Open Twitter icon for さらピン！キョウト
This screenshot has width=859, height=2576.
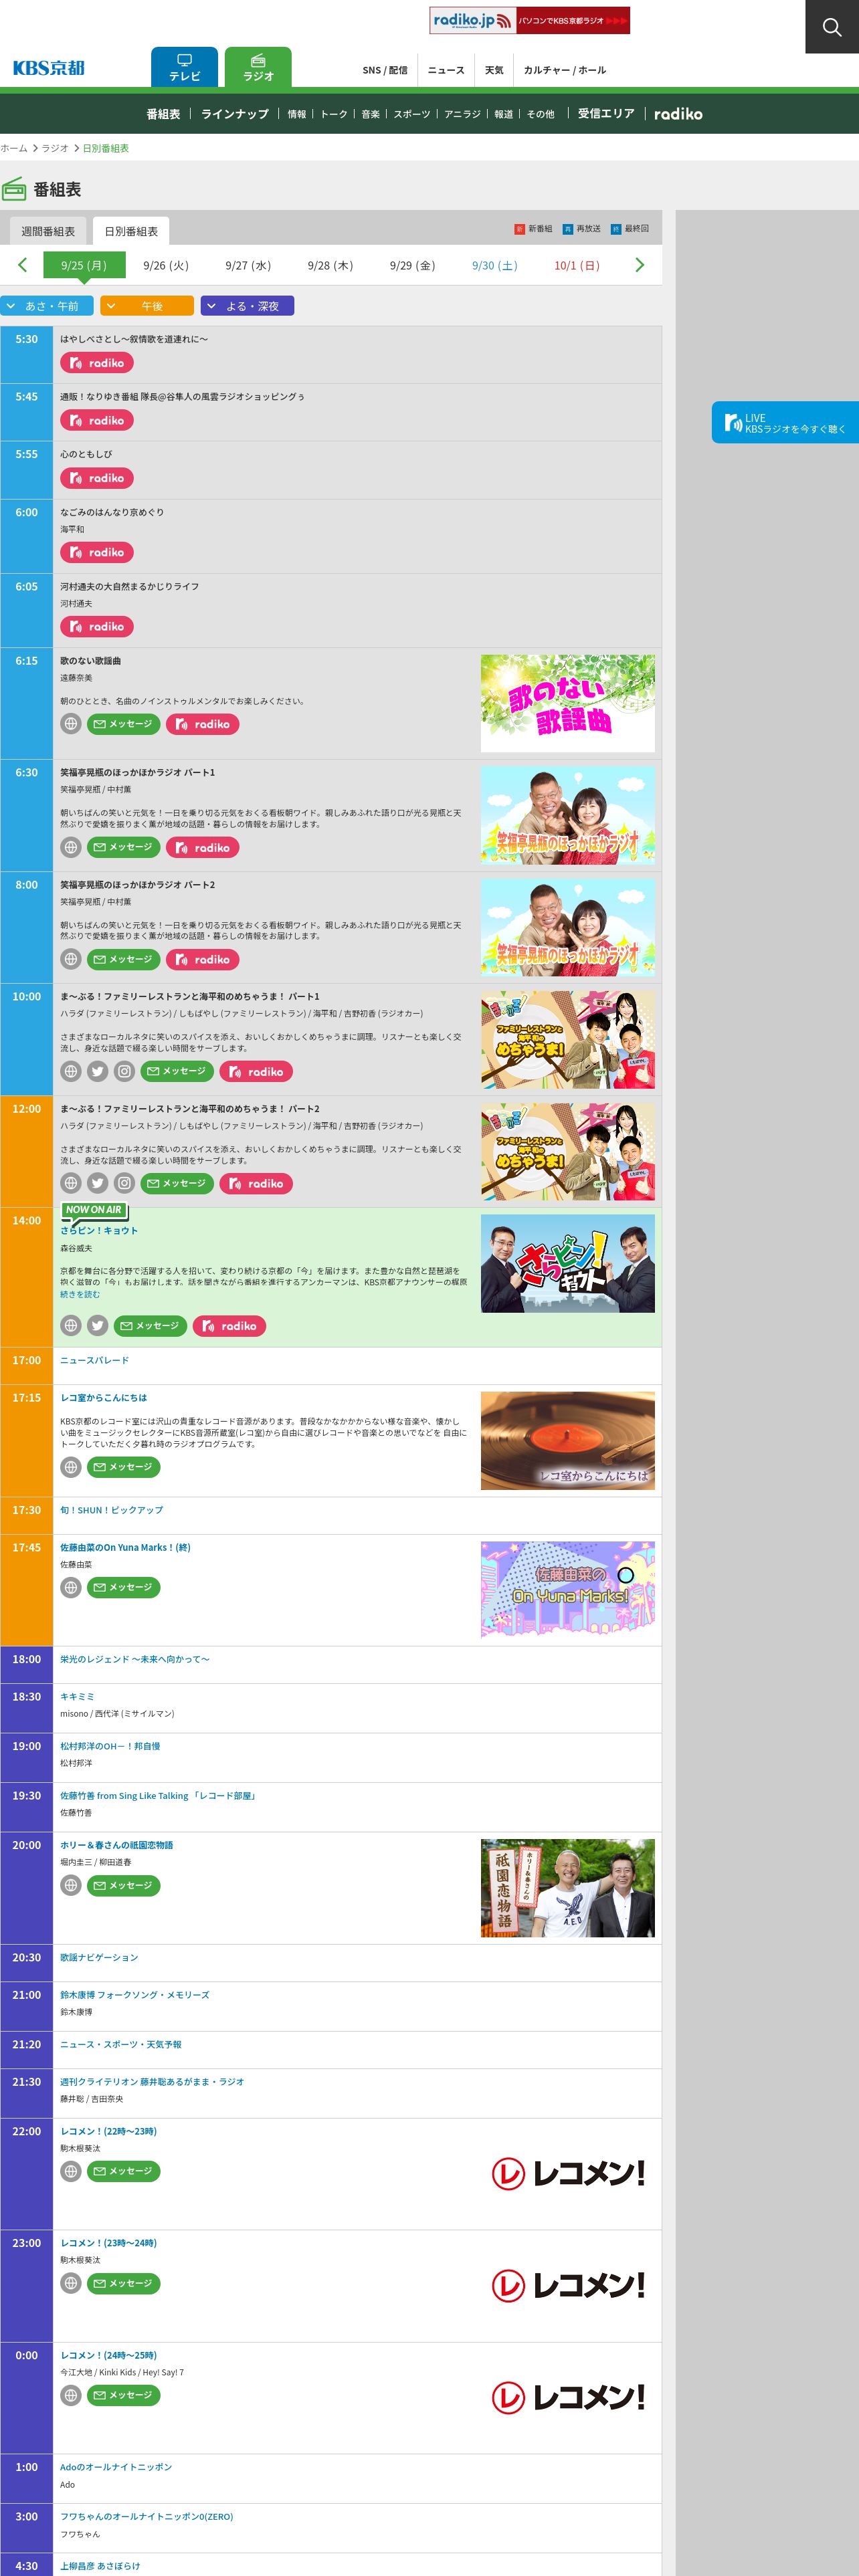coord(97,1326)
